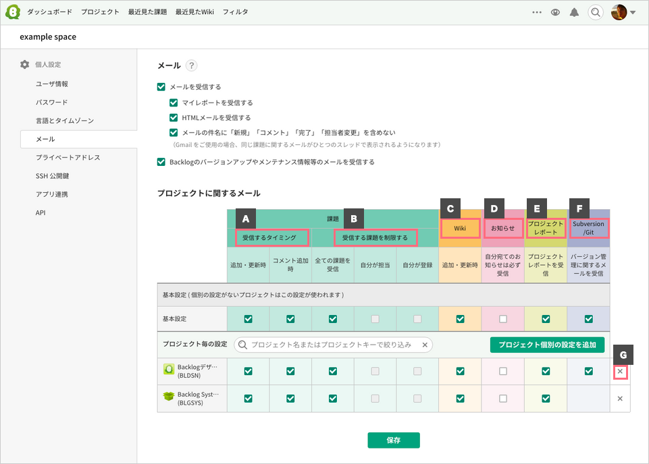Enable BLGSYS お知らせ checkbox
The width and height of the screenshot is (649, 464).
pyautogui.click(x=503, y=399)
